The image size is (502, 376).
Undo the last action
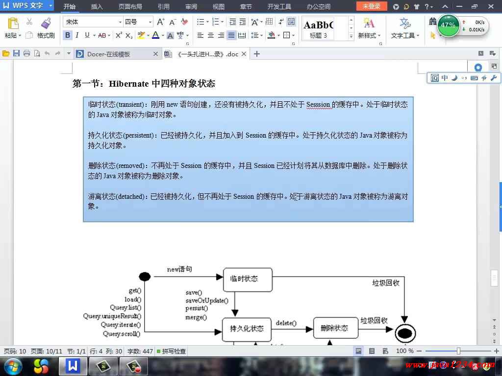pyautogui.click(x=48, y=54)
